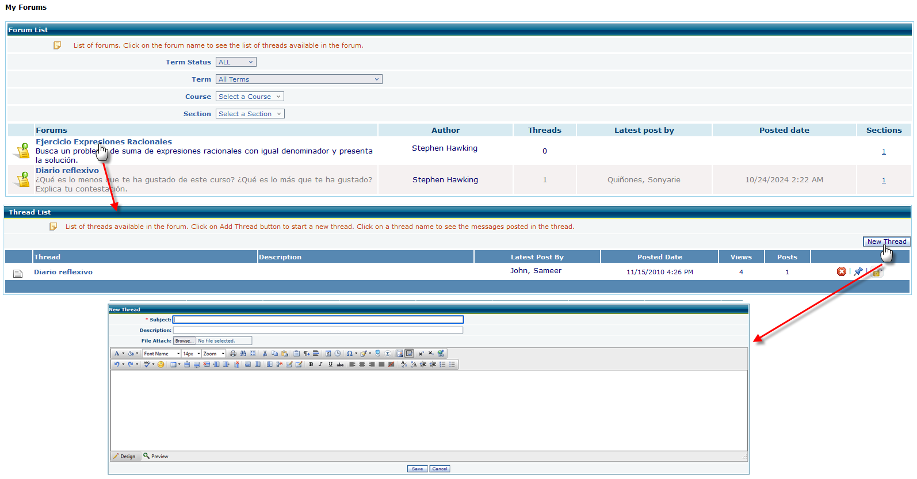917x479 pixels.
Task: Insert special symbol using Omega icon
Action: pyautogui.click(x=349, y=354)
